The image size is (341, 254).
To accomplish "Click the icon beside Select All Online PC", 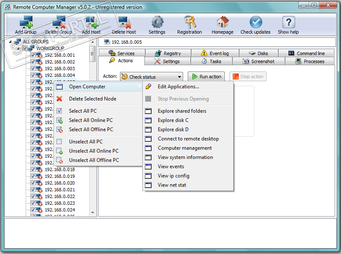I will click(x=59, y=120).
